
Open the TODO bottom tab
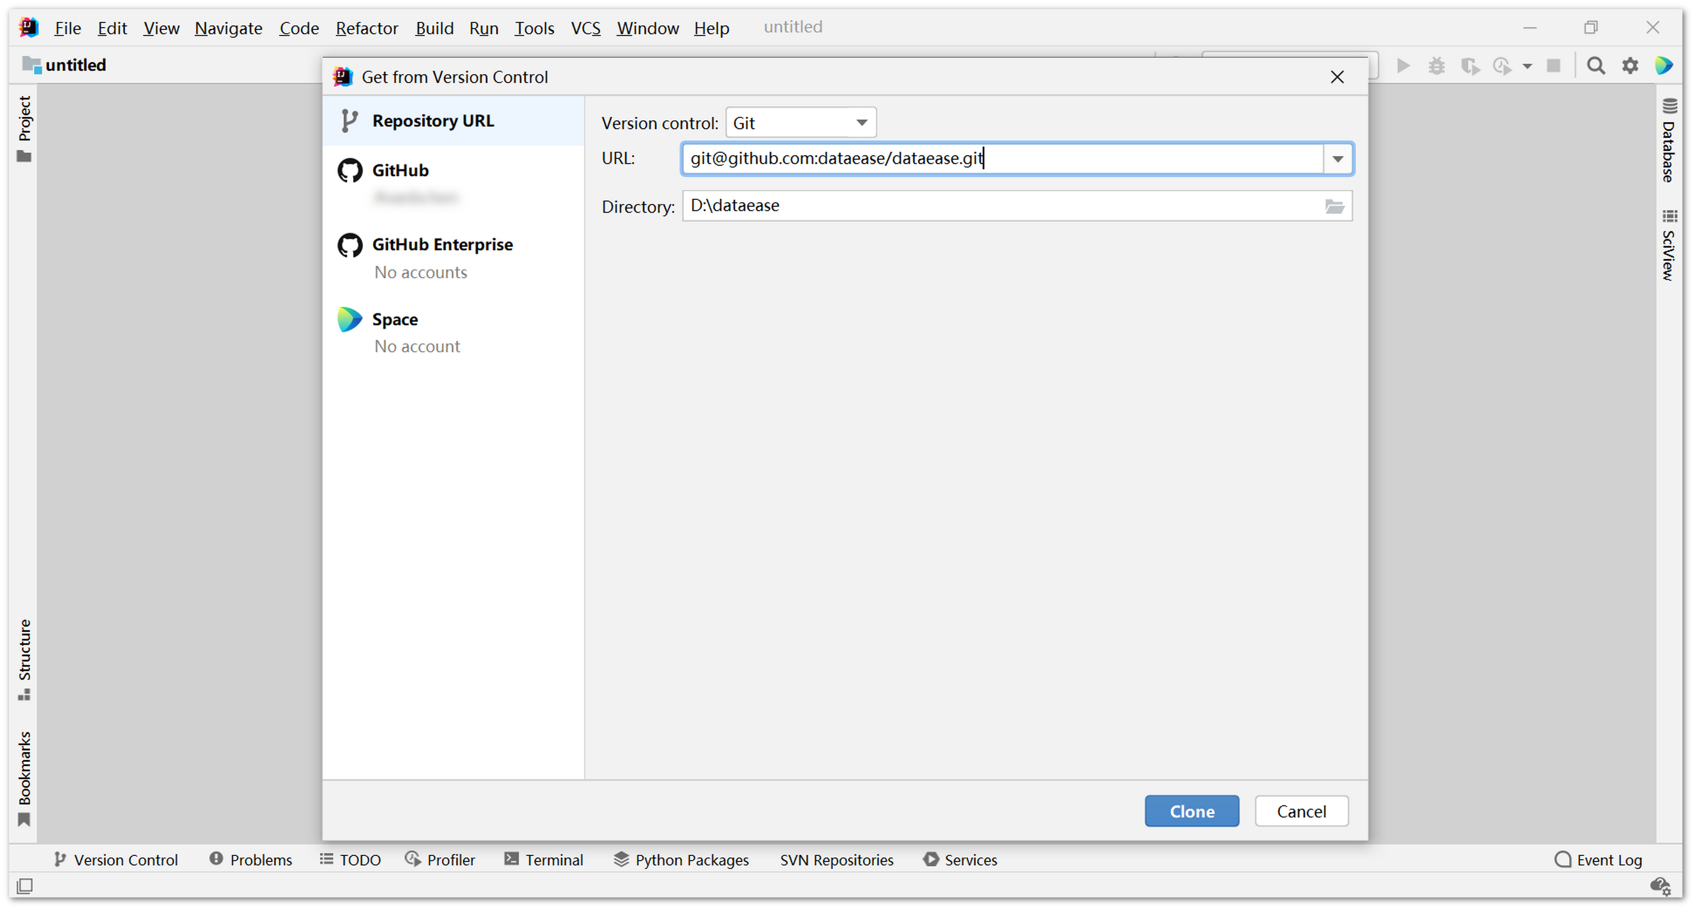tap(350, 860)
